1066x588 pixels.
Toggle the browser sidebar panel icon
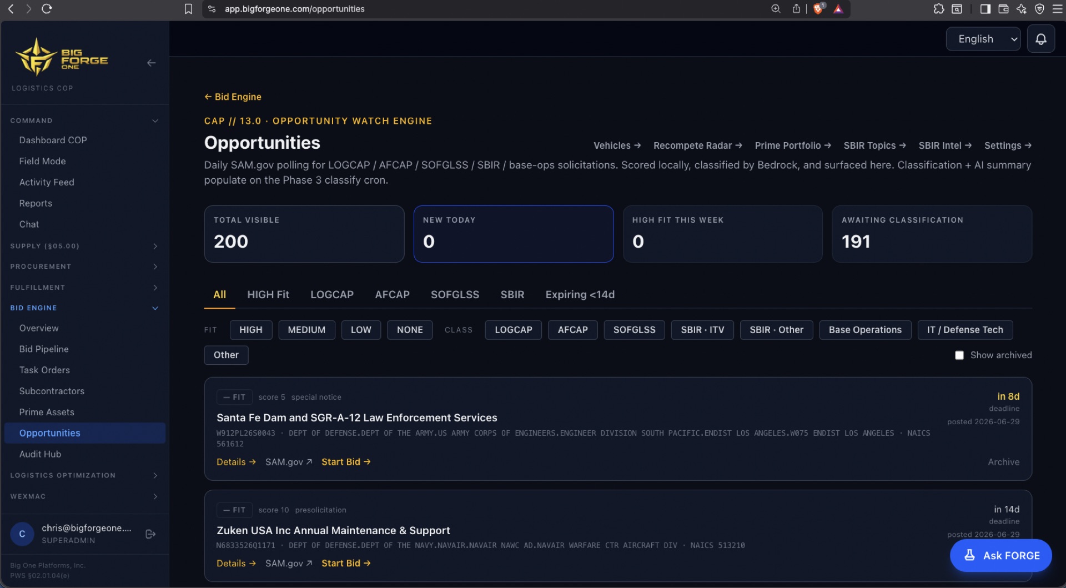tap(985, 9)
